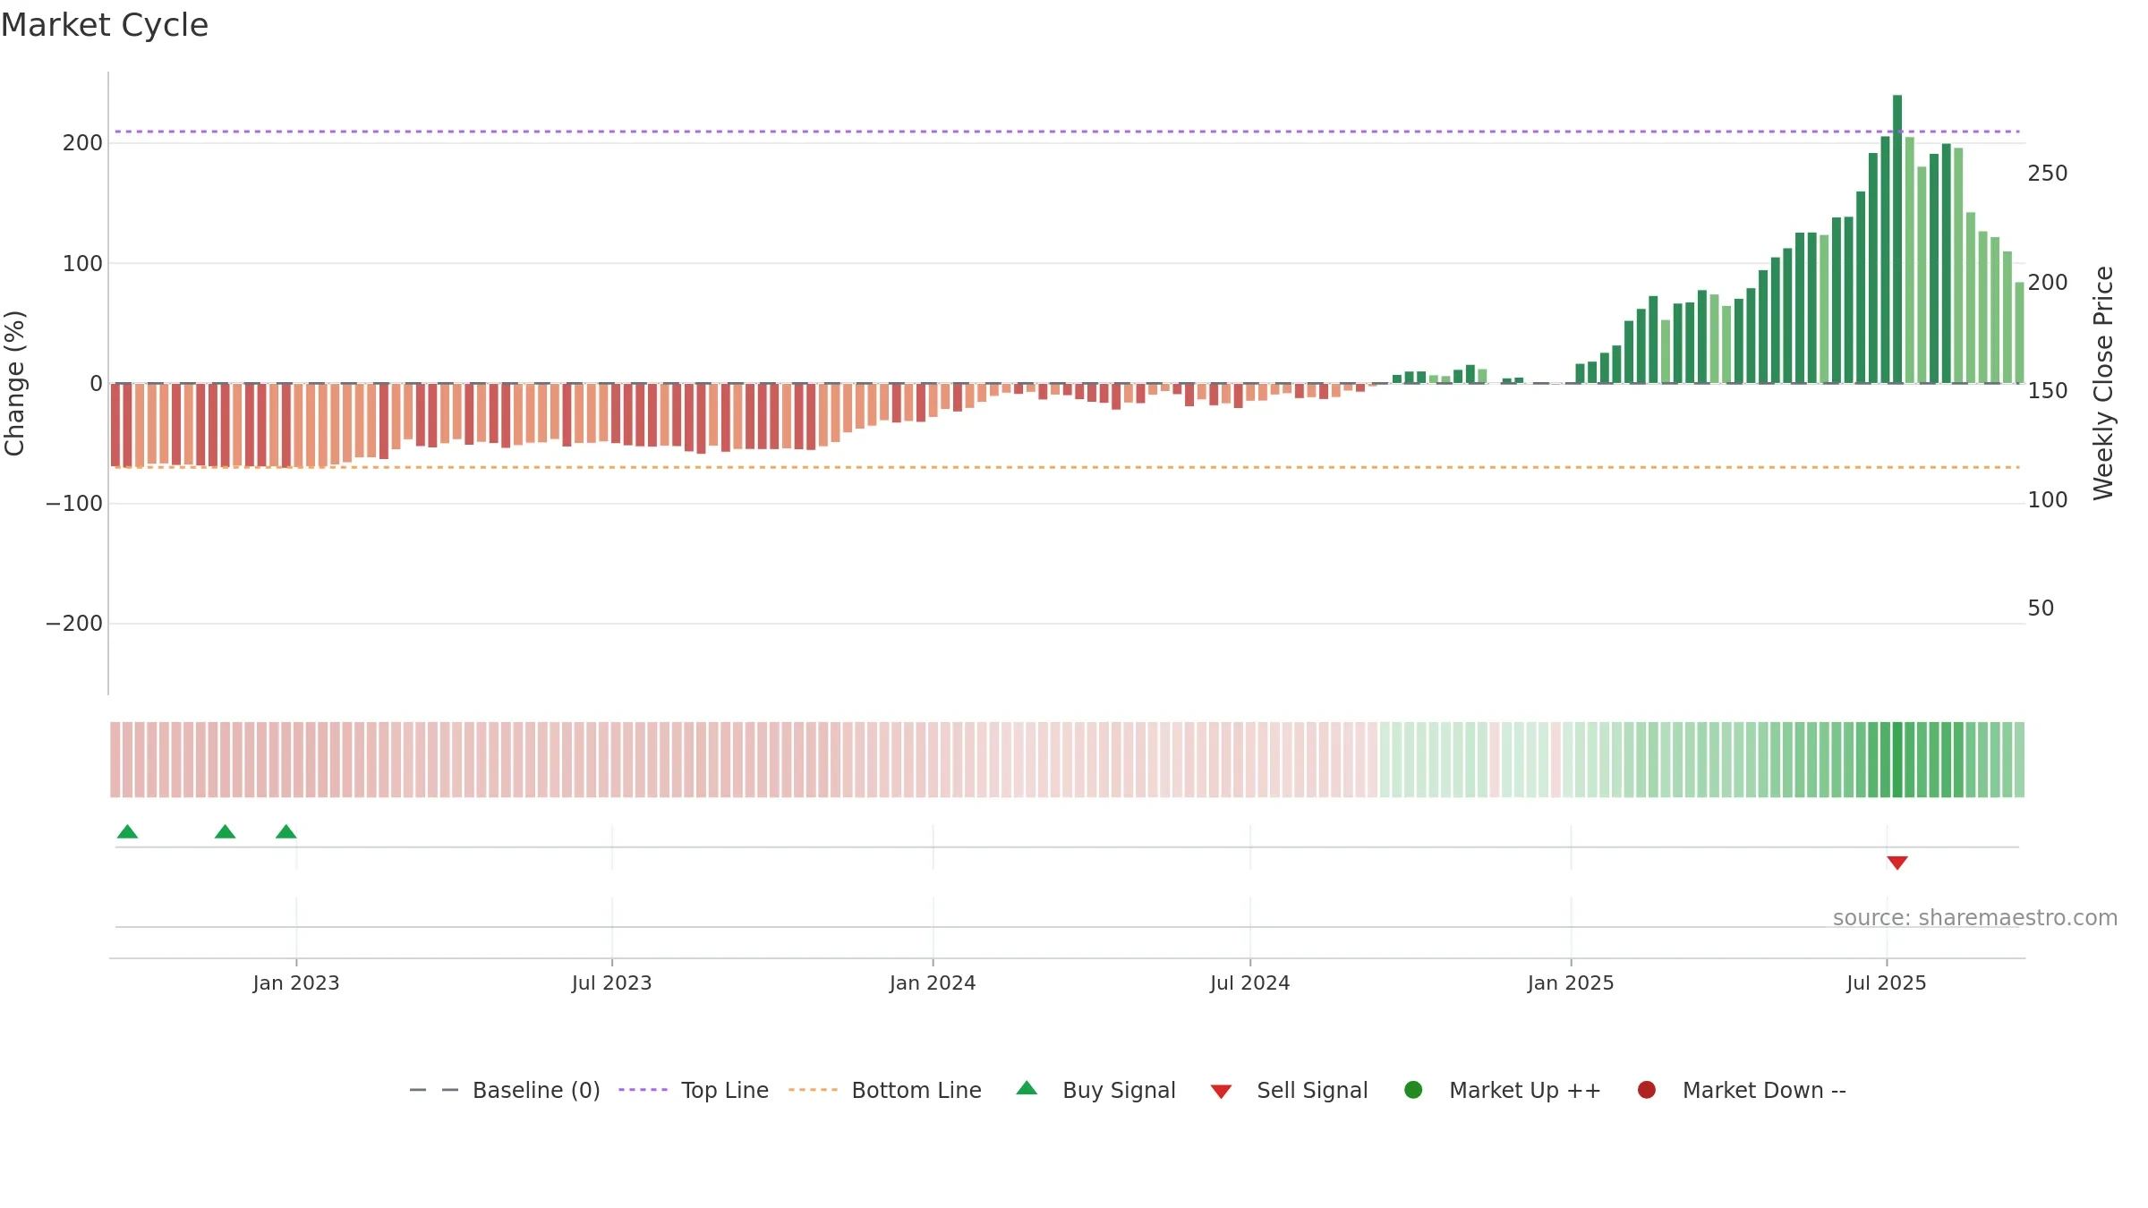Toggle the Market Up ++ legend entry
Image resolution: width=2148 pixels, height=1208 pixels.
pos(1503,1090)
